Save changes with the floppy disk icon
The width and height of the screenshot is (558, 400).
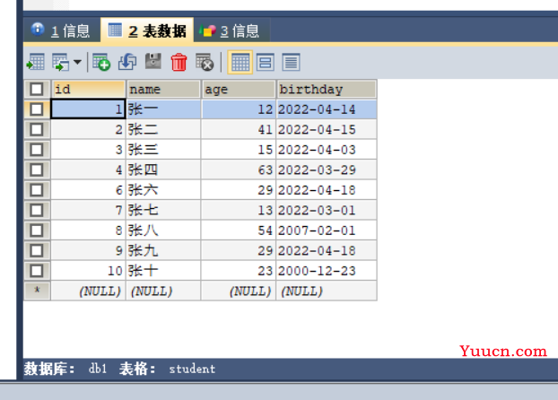(153, 62)
